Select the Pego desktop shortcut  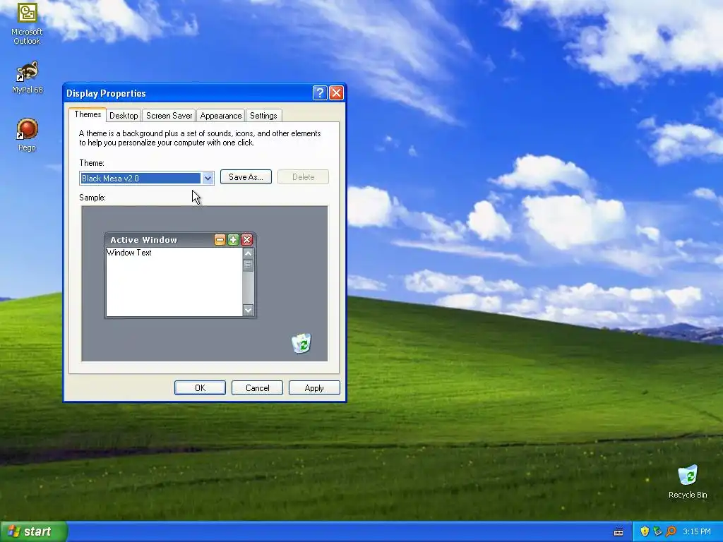[x=27, y=135]
